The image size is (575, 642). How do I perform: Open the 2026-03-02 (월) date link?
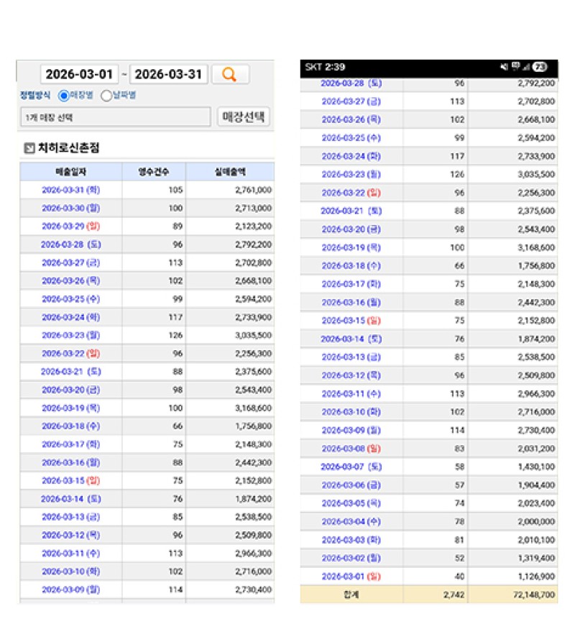(351, 558)
